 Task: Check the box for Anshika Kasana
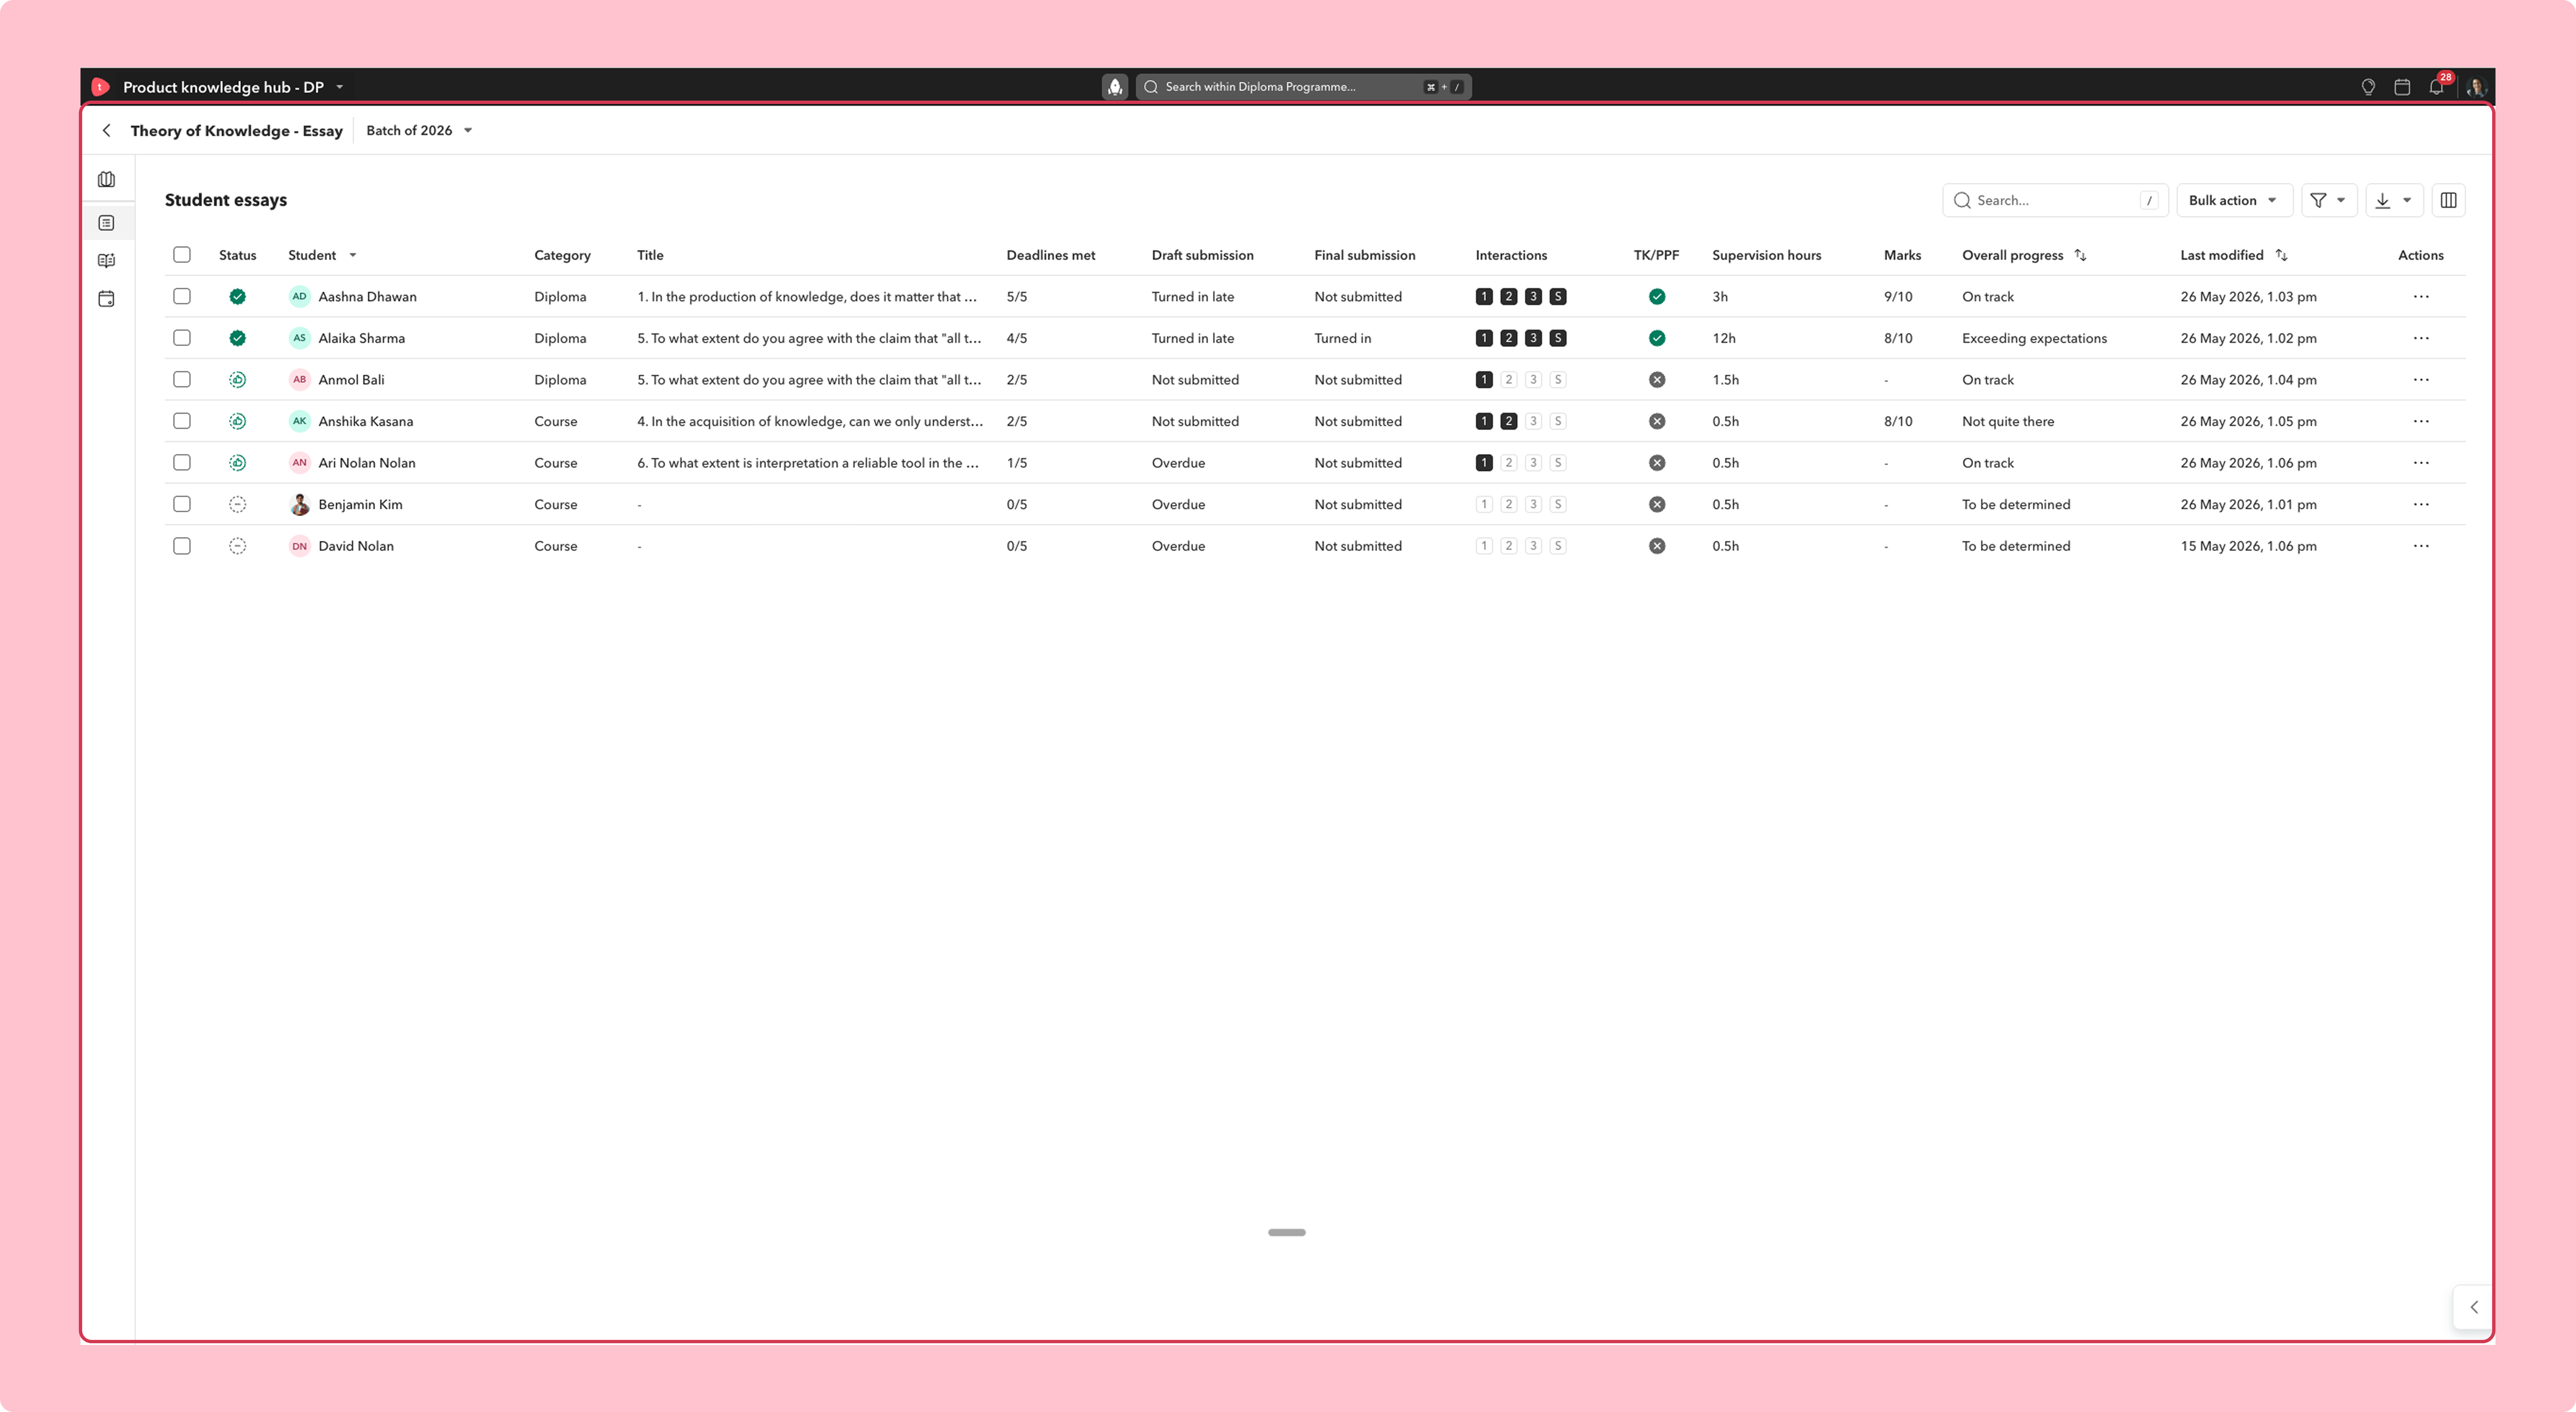(x=181, y=421)
